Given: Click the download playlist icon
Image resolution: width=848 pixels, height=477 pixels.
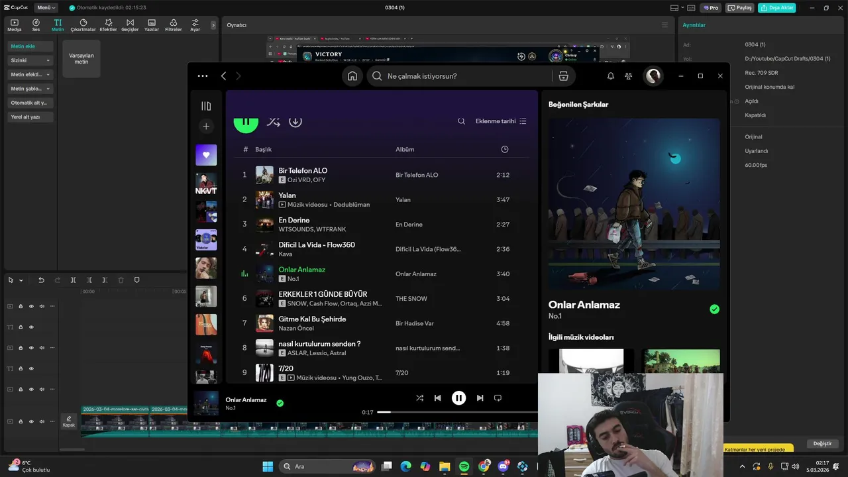Looking at the screenshot, I should (x=295, y=121).
